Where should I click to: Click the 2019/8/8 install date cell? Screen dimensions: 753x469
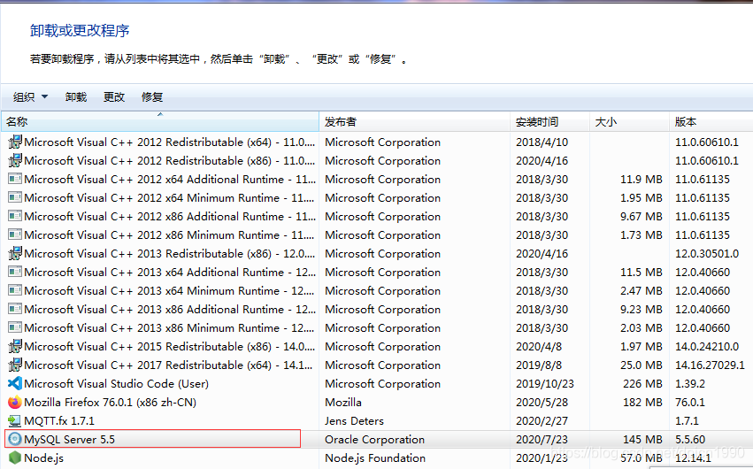[539, 365]
